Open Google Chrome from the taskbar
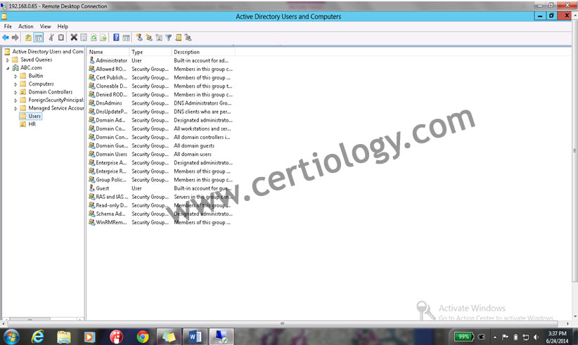 [x=143, y=337]
